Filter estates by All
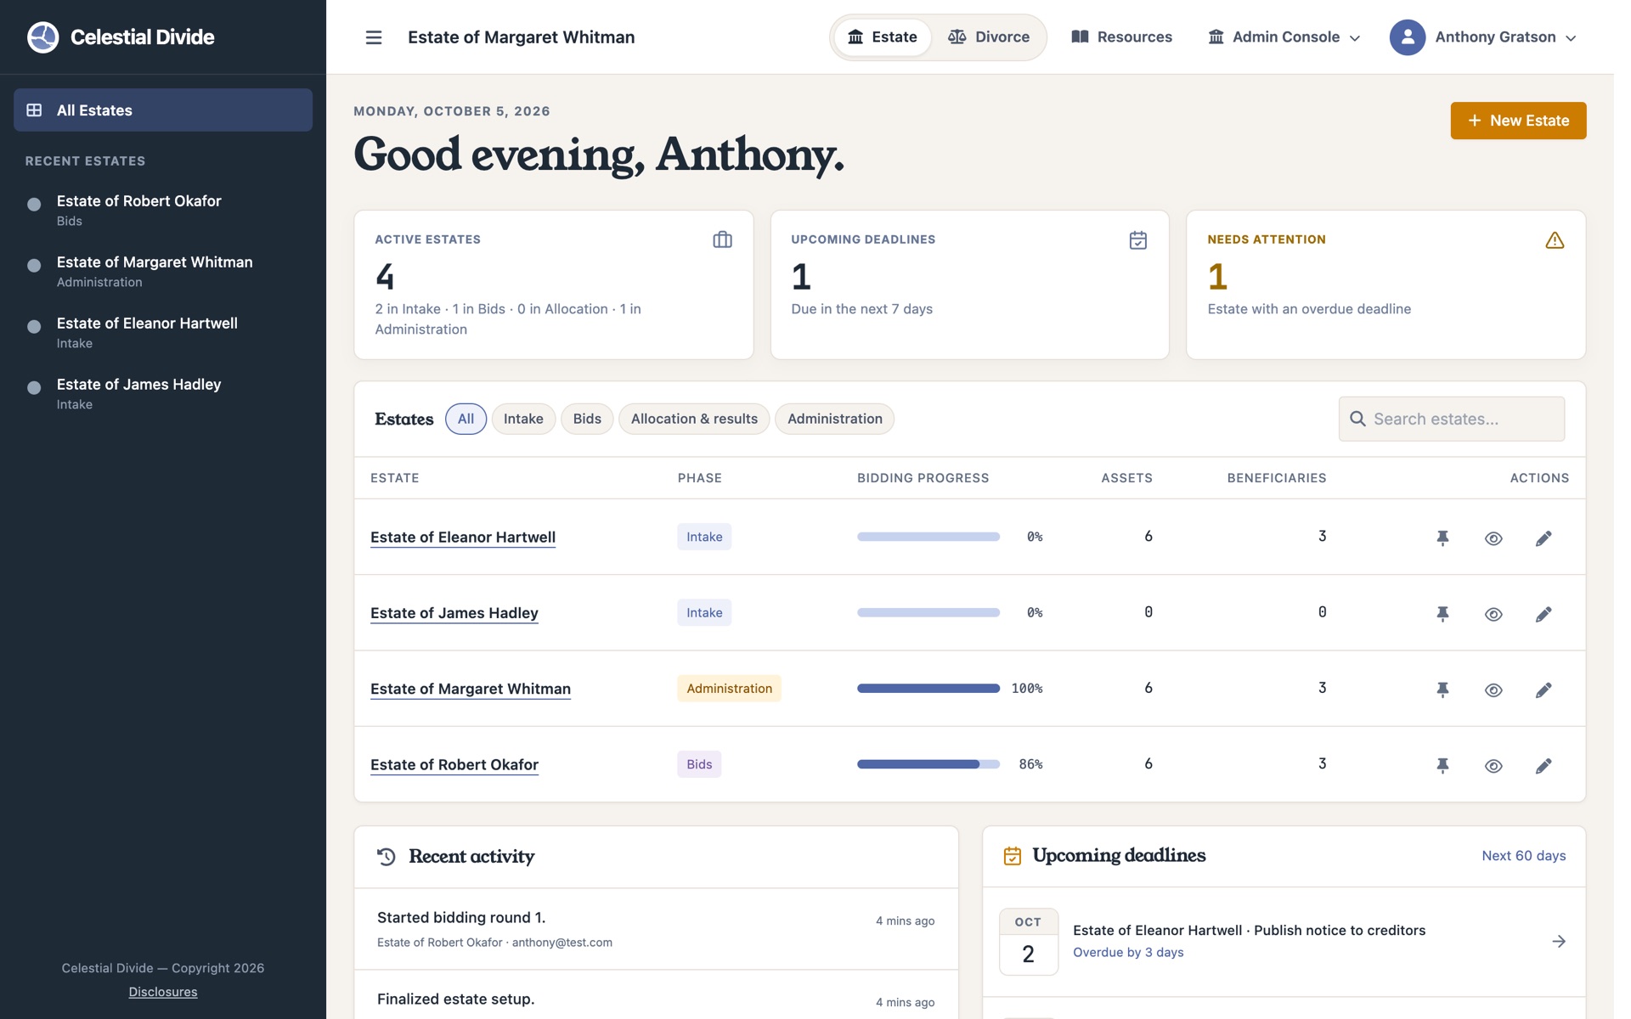 click(466, 419)
